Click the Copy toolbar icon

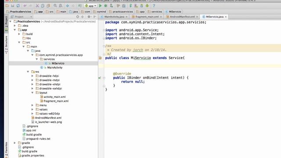[43, 6]
